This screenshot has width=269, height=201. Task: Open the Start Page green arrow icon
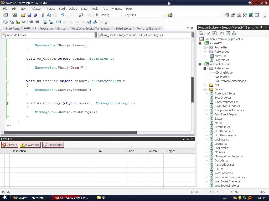pyautogui.click(x=251, y=15)
